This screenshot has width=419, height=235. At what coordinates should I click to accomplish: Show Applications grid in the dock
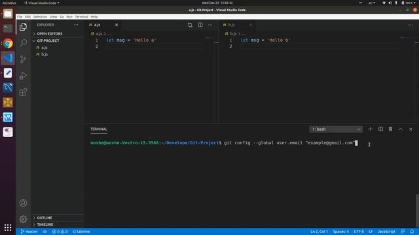(x=8, y=227)
